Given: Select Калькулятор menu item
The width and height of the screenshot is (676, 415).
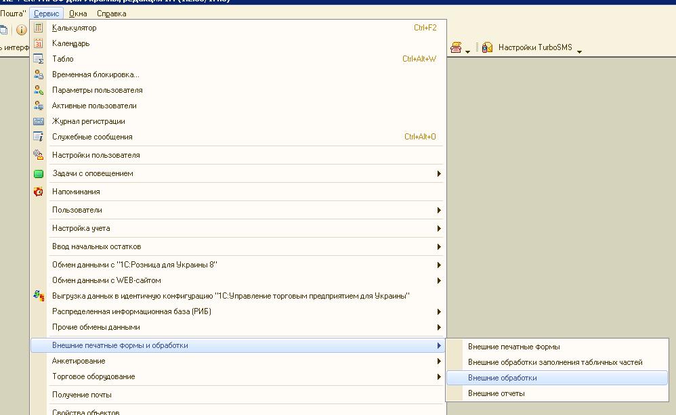Looking at the screenshot, I should (x=238, y=28).
